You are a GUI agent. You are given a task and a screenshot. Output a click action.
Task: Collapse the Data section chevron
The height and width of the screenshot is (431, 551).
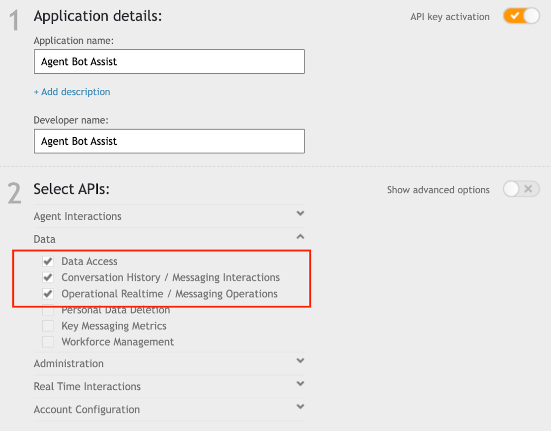coord(300,237)
